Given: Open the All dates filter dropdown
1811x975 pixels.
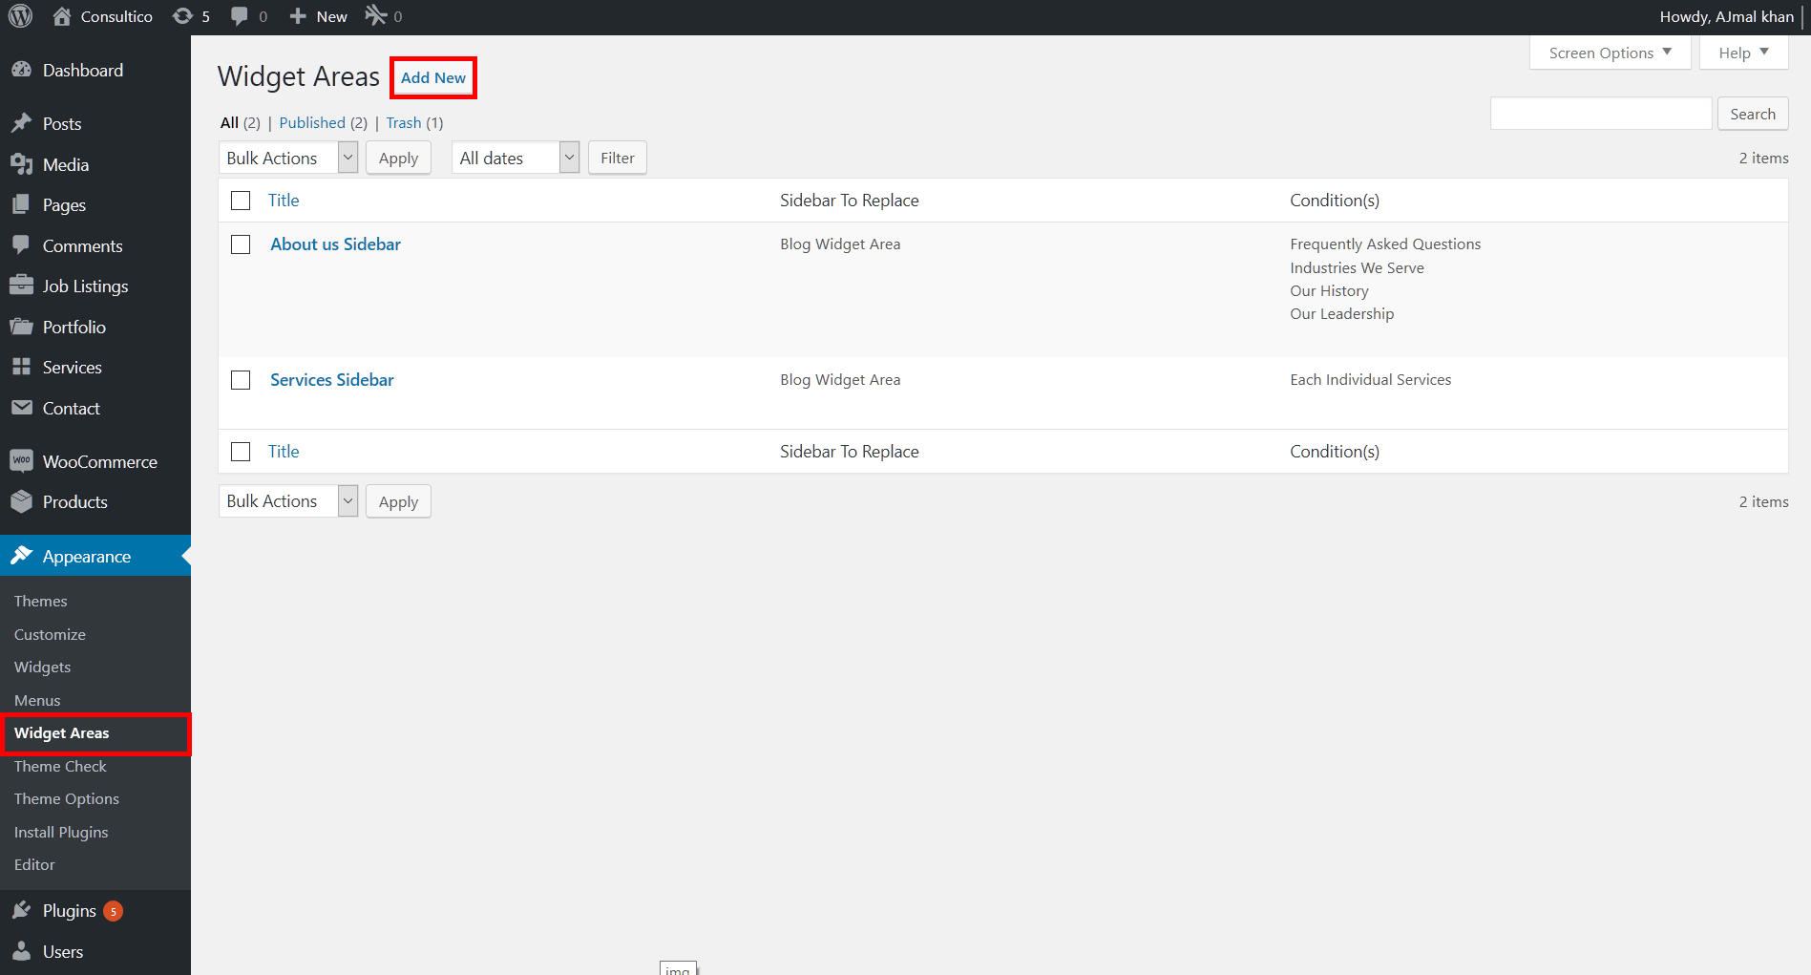Looking at the screenshot, I should (515, 159).
